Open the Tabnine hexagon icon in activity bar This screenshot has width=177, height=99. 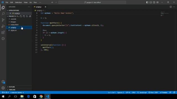pos(3,38)
